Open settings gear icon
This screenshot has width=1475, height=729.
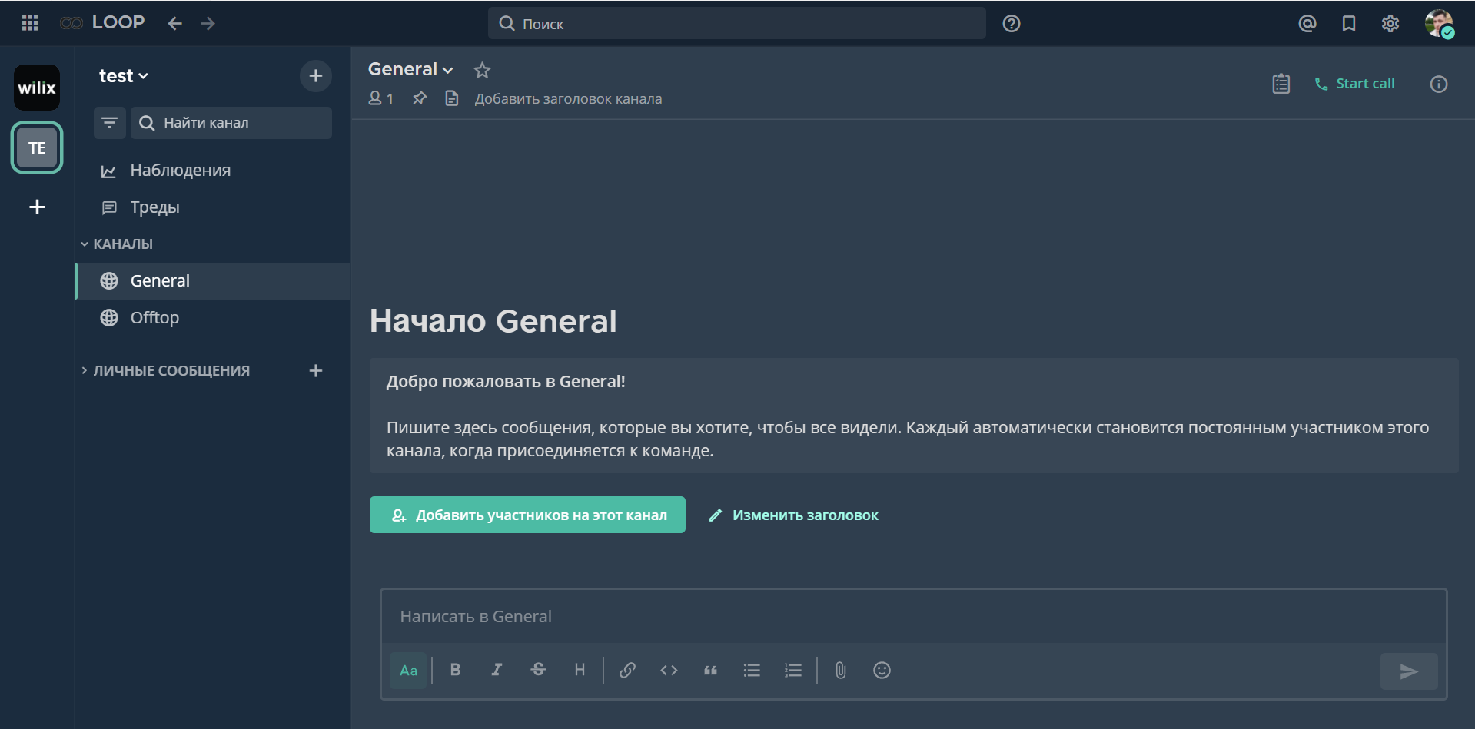1390,23
